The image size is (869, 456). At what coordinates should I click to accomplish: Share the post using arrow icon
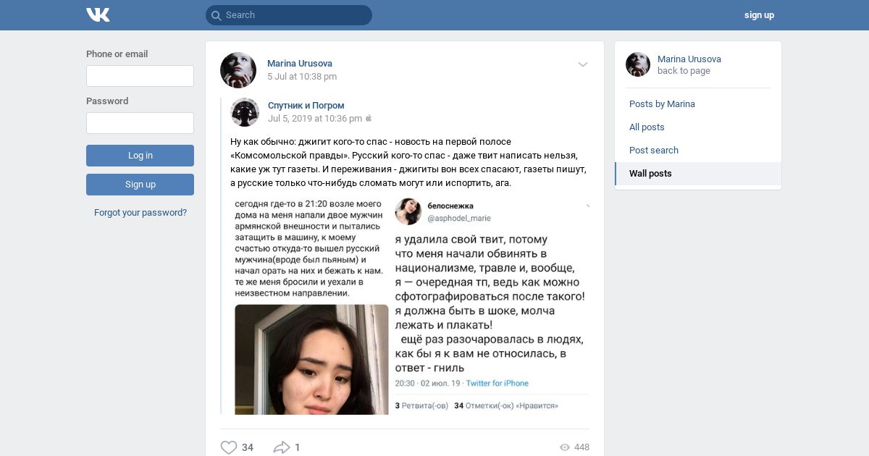(x=281, y=447)
